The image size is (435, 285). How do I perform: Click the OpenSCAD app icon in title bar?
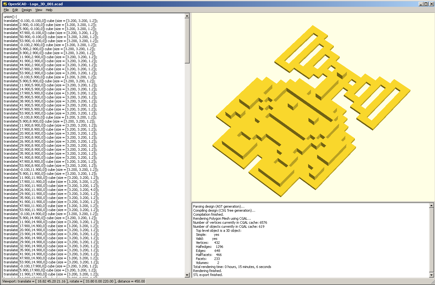5,4
